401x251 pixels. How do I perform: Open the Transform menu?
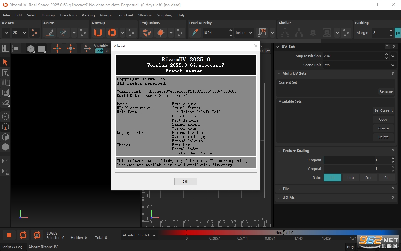click(x=68, y=15)
